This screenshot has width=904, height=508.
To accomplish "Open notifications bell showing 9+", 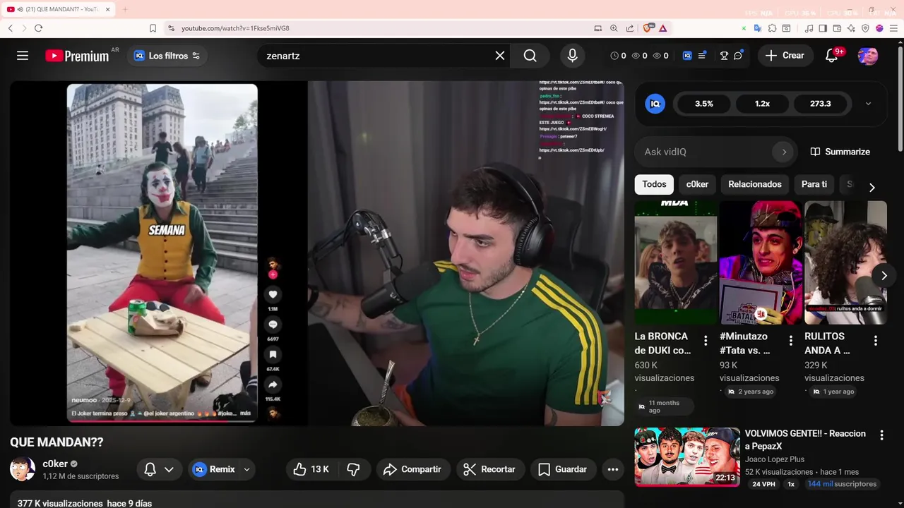I will [832, 56].
